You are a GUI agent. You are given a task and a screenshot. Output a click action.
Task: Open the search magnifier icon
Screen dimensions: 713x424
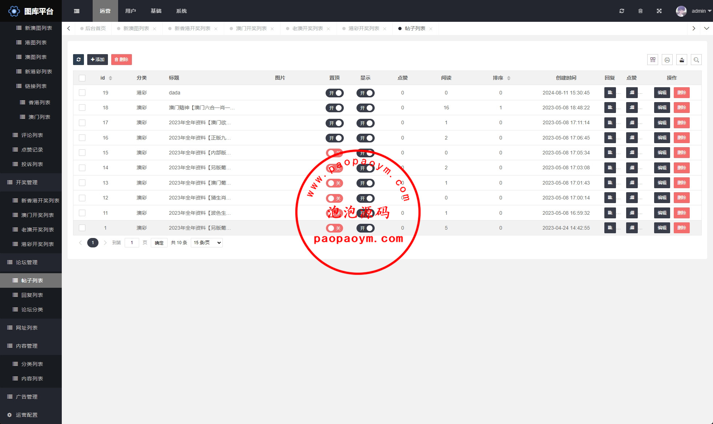(x=696, y=60)
